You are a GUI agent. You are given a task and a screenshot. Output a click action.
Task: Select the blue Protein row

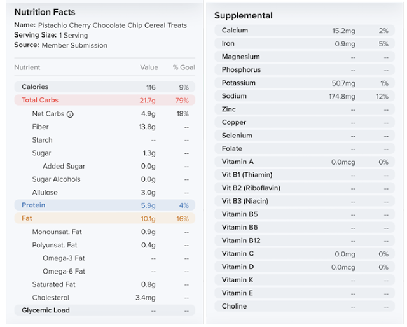click(105, 205)
